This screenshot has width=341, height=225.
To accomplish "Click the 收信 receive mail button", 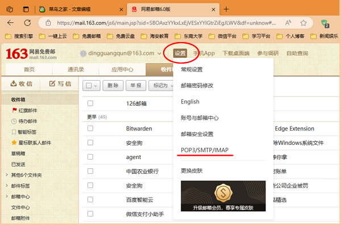I will tap(21, 84).
